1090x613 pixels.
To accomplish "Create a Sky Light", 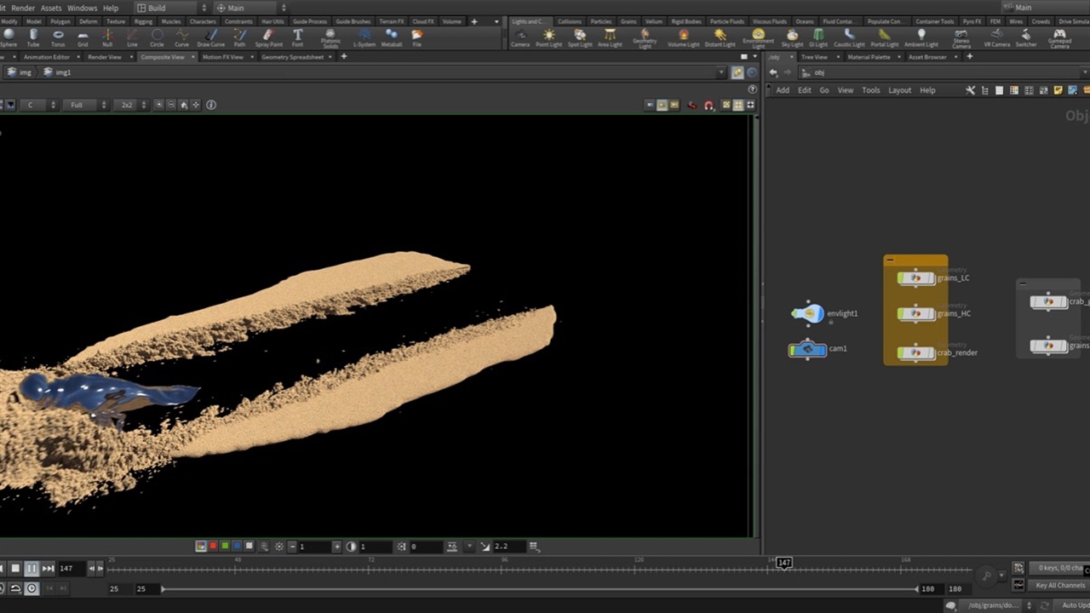I will (x=792, y=37).
